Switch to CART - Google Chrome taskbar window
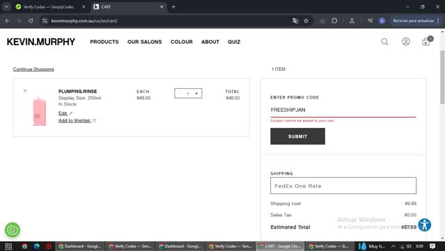445x251 pixels. coord(280,246)
